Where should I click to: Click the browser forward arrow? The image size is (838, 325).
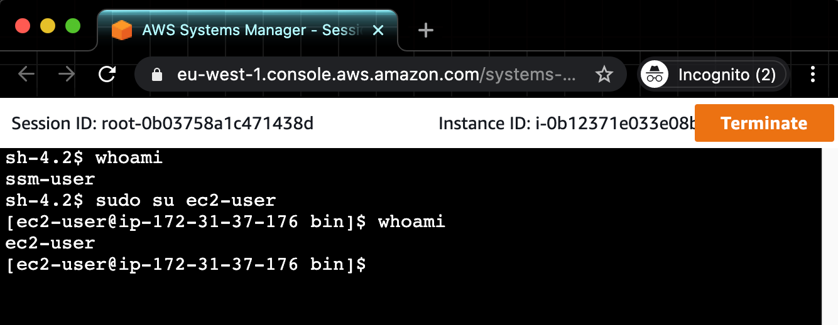pyautogui.click(x=67, y=75)
